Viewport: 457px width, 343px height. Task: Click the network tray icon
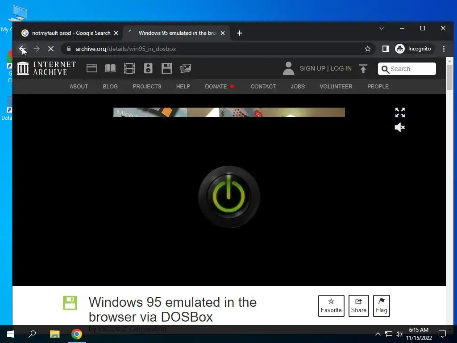(389, 334)
